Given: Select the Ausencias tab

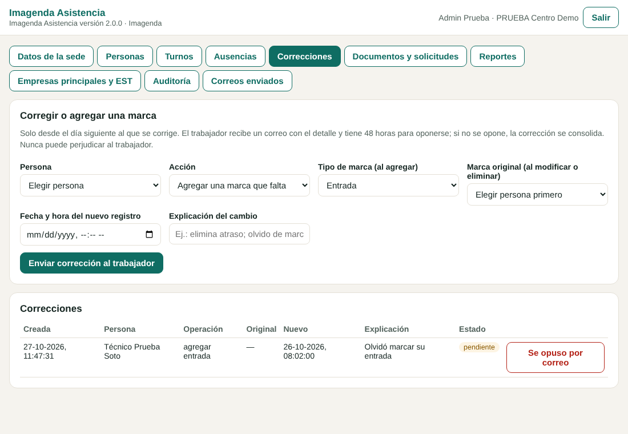Looking at the screenshot, I should pyautogui.click(x=235, y=57).
